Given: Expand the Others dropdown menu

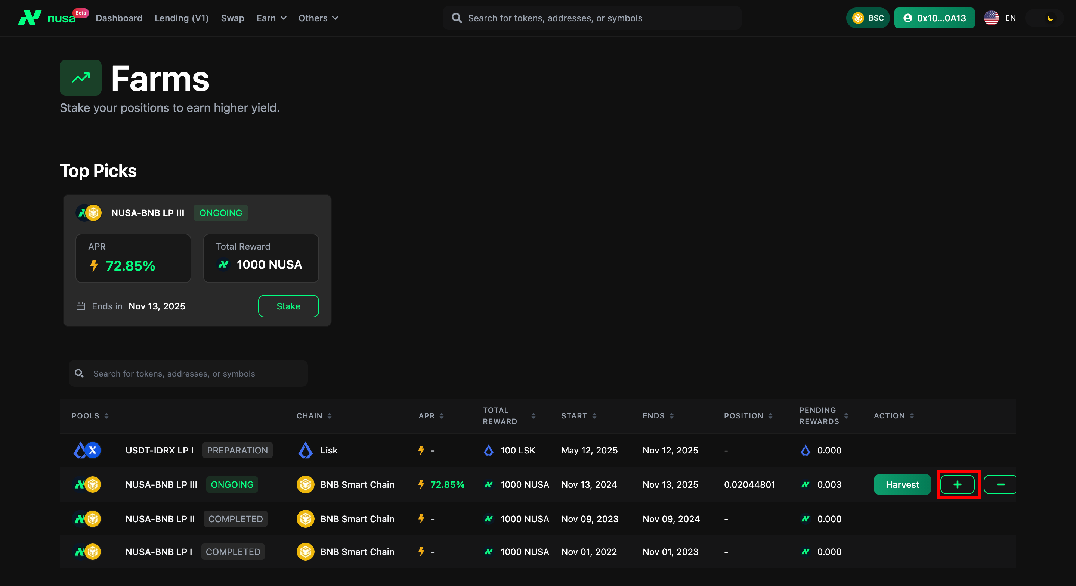Looking at the screenshot, I should [318, 18].
